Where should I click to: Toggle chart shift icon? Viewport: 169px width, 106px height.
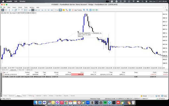point(97,10)
